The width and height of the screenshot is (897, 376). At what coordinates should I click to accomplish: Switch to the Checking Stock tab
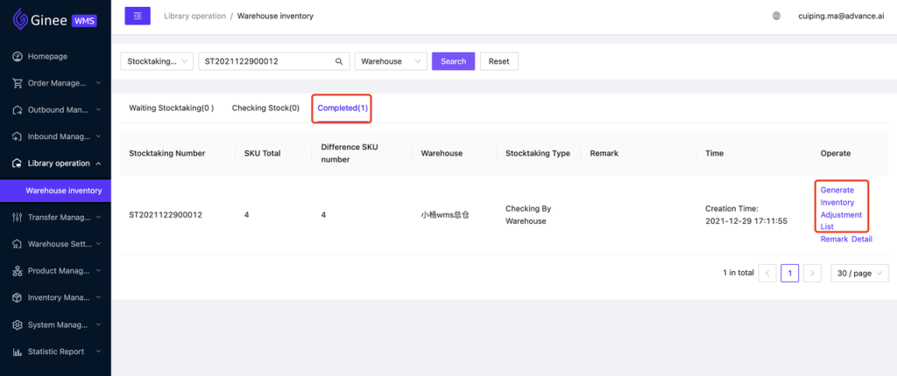coord(265,108)
